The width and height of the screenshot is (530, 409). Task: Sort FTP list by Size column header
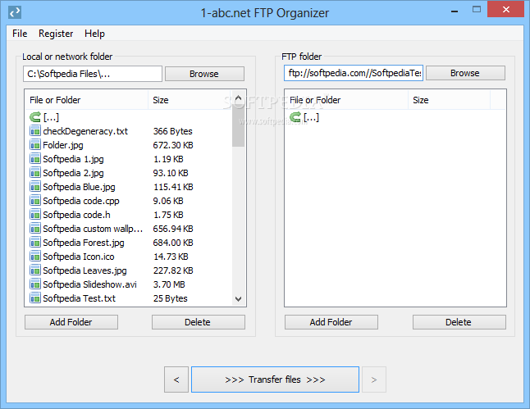point(449,100)
